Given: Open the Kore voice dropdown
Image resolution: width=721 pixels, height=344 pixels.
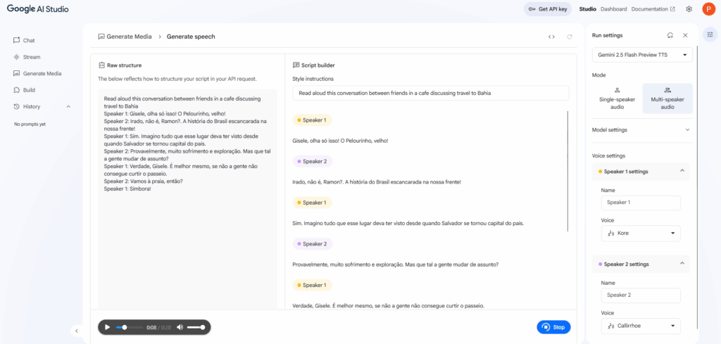Looking at the screenshot, I should point(641,234).
